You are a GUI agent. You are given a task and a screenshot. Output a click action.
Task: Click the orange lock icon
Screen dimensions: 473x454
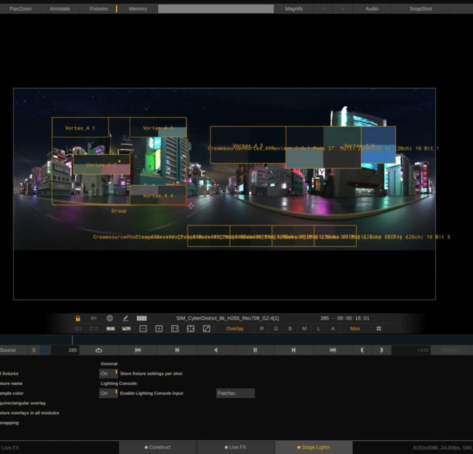coord(78,318)
